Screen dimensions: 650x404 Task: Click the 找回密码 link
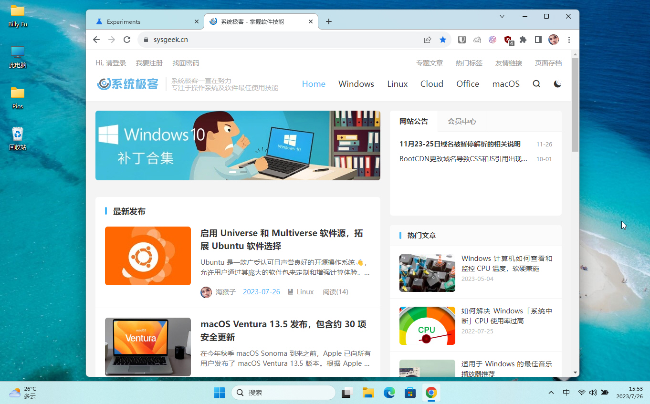click(x=186, y=63)
